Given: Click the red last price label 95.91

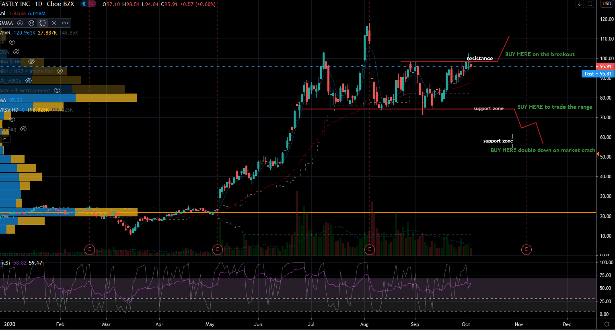Looking at the screenshot, I should coord(605,67).
